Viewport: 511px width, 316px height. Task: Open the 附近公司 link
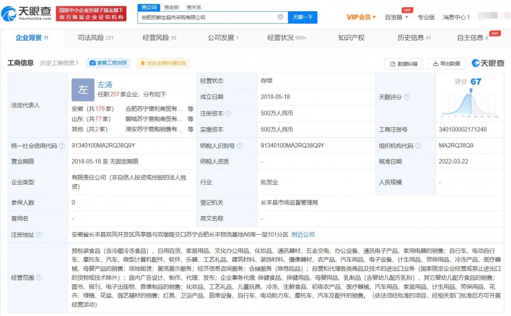pyautogui.click(x=303, y=235)
